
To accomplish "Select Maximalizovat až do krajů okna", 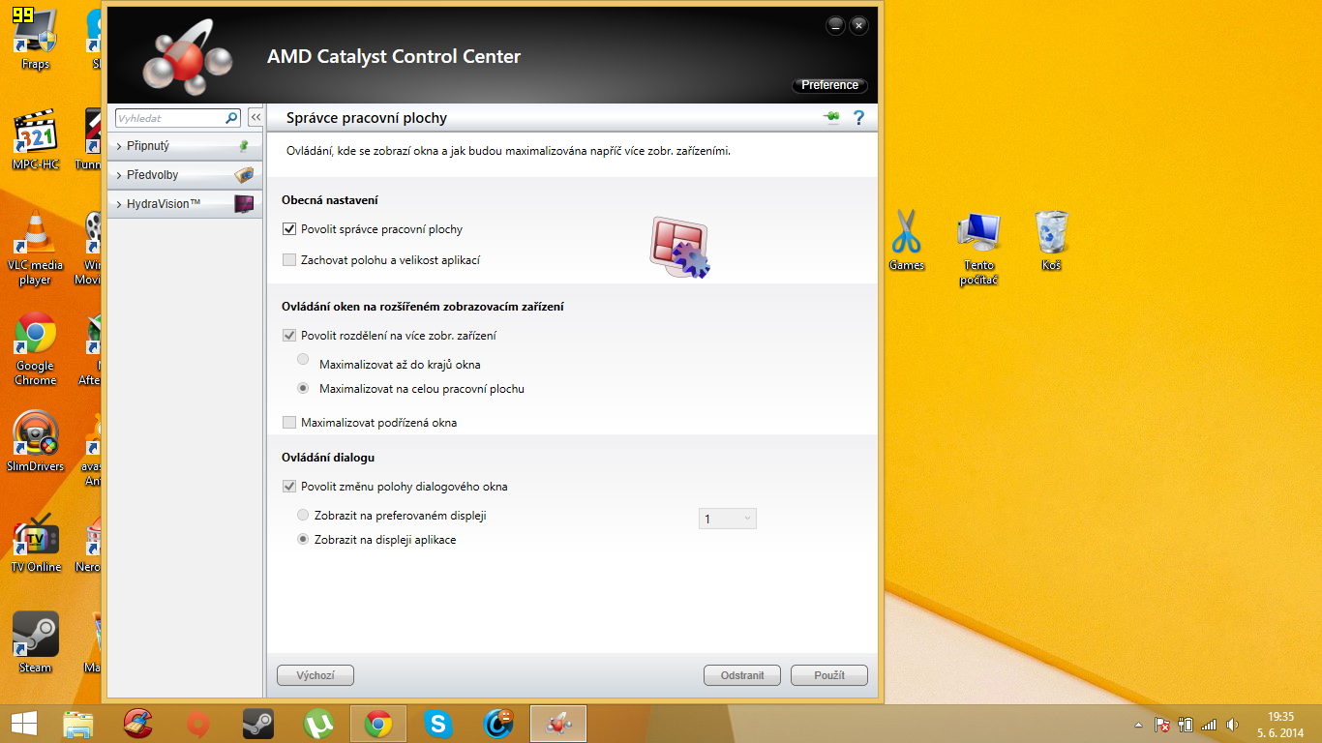I will coord(303,360).
